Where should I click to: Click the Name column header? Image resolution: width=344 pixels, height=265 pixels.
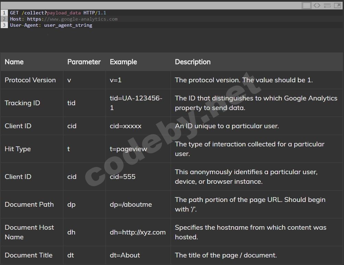14,62
